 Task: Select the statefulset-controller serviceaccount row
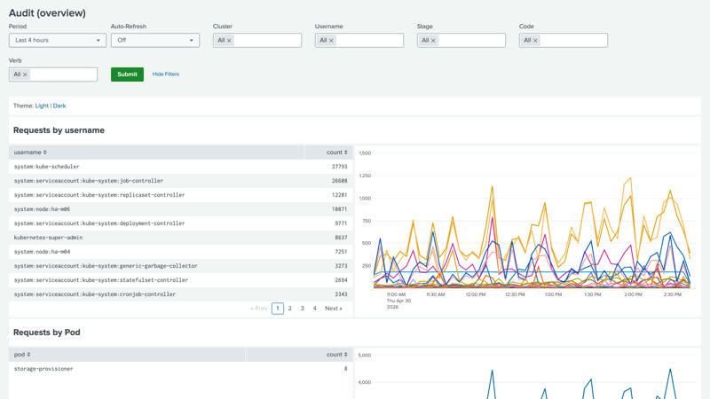coord(181,280)
